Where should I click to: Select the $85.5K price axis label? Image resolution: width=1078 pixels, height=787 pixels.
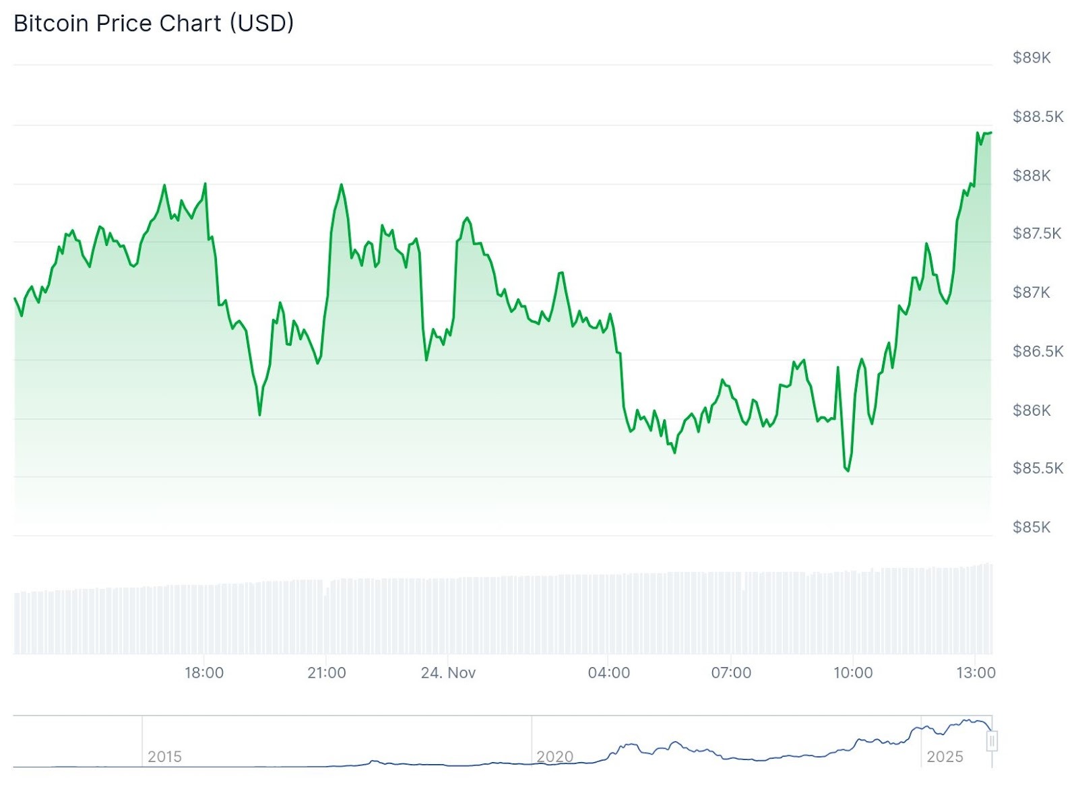[x=1038, y=468]
